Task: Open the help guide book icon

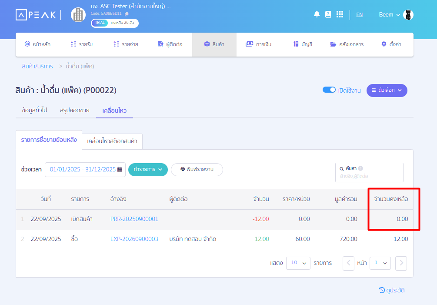Action: tap(328, 14)
